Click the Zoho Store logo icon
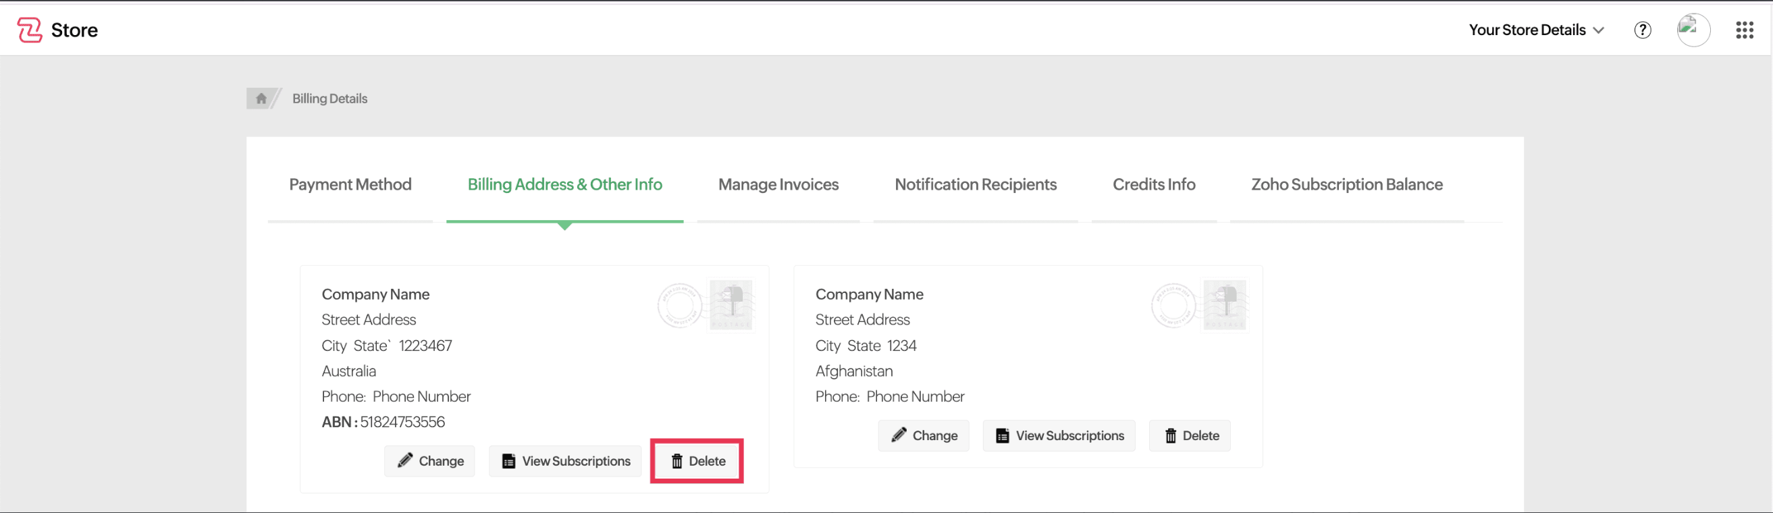Screen dimensions: 1773x513 (29, 30)
